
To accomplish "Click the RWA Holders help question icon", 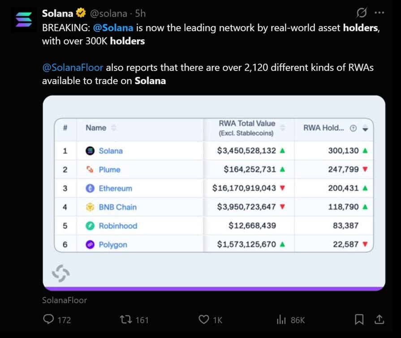I will click(353, 128).
